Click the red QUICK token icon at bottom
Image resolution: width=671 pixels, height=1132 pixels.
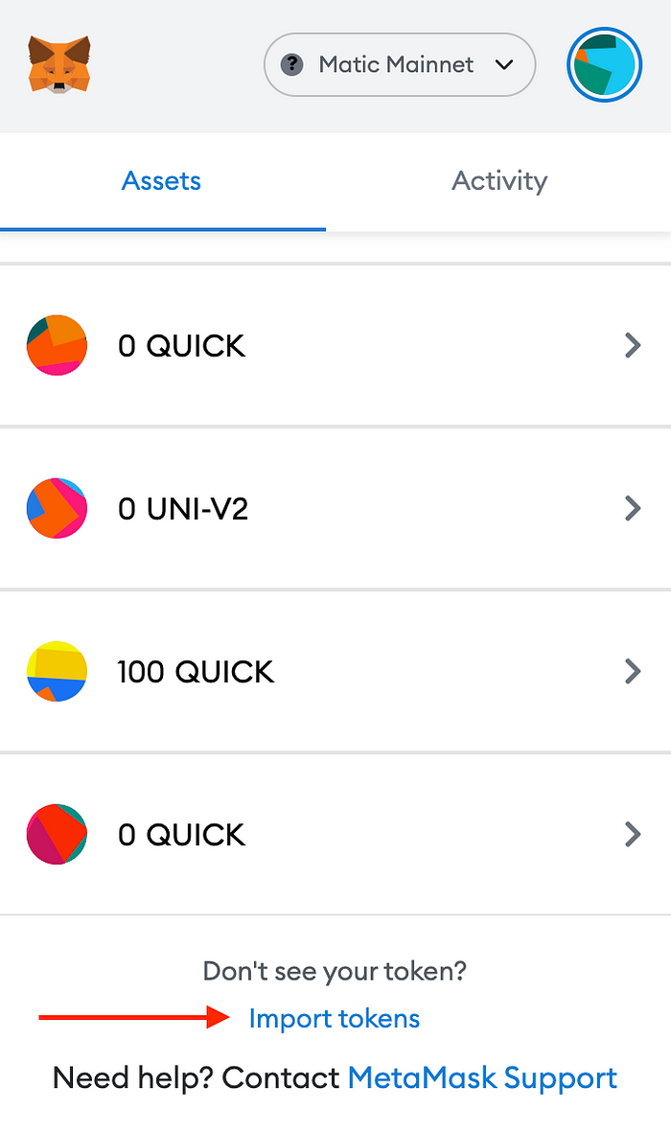[x=57, y=834]
